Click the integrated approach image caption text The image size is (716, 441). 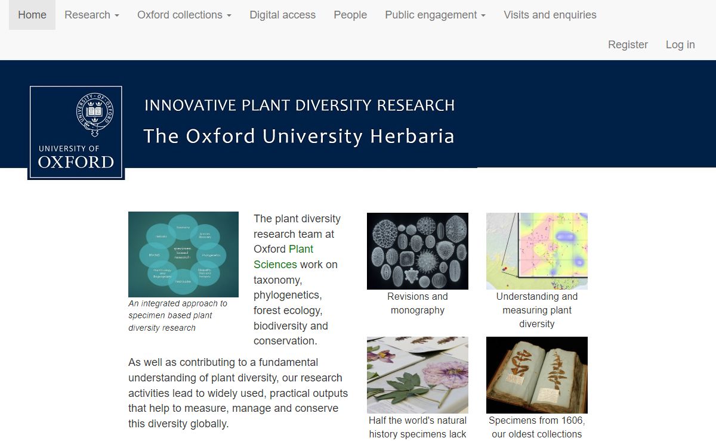(x=178, y=315)
